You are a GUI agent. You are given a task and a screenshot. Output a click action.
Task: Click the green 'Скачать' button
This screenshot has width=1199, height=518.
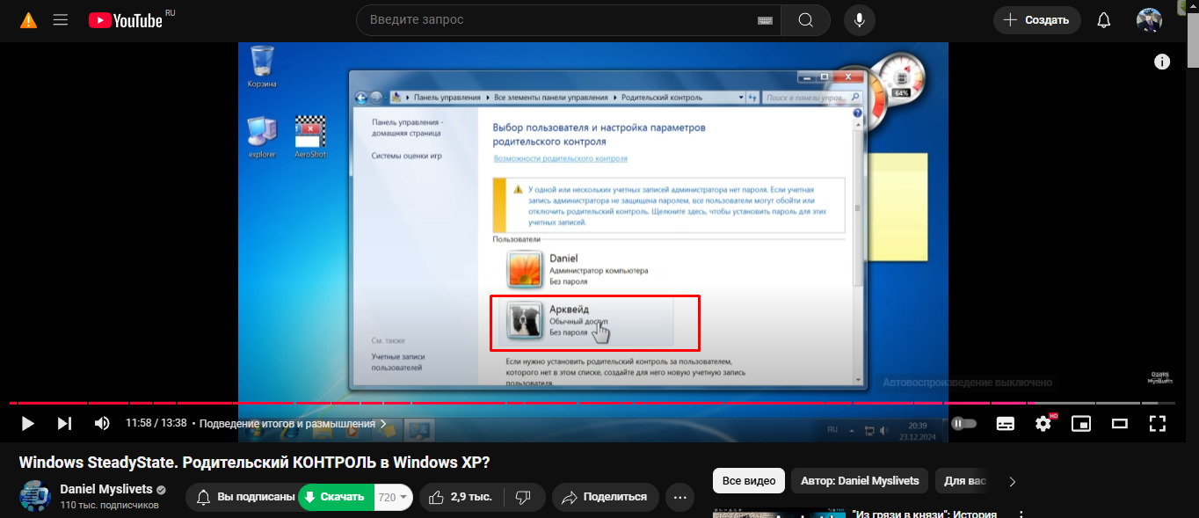(x=337, y=497)
